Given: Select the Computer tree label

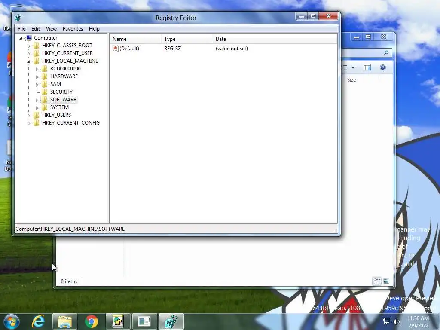Looking at the screenshot, I should (x=46, y=38).
